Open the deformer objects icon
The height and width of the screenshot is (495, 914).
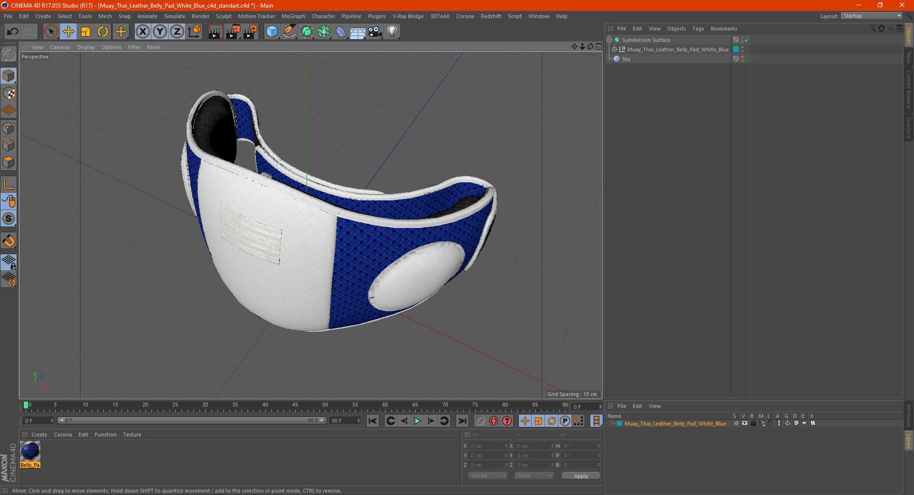point(341,32)
